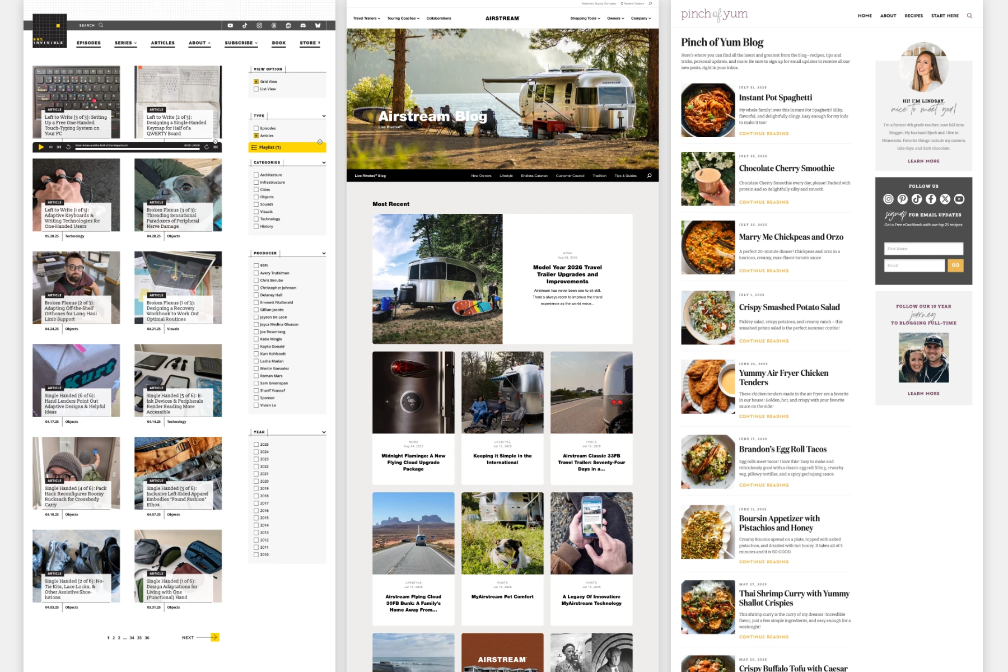This screenshot has height=672, width=1008.
Task: Click GO to submit email signup
Action: click(955, 265)
